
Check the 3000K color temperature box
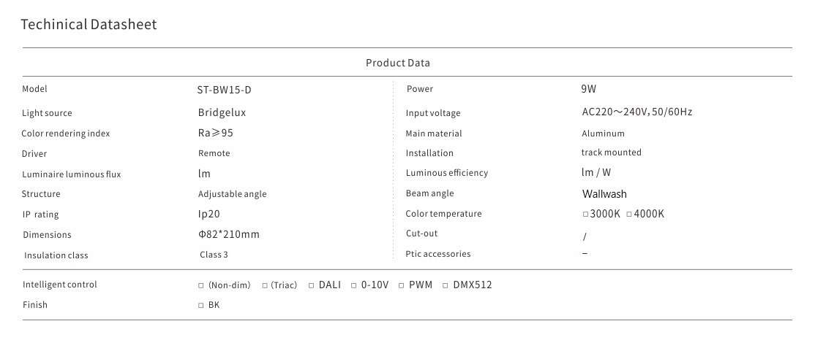point(585,215)
